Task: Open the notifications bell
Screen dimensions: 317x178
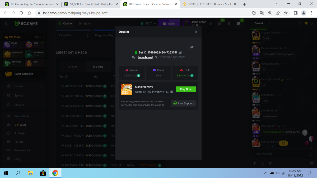Action: 229,23
